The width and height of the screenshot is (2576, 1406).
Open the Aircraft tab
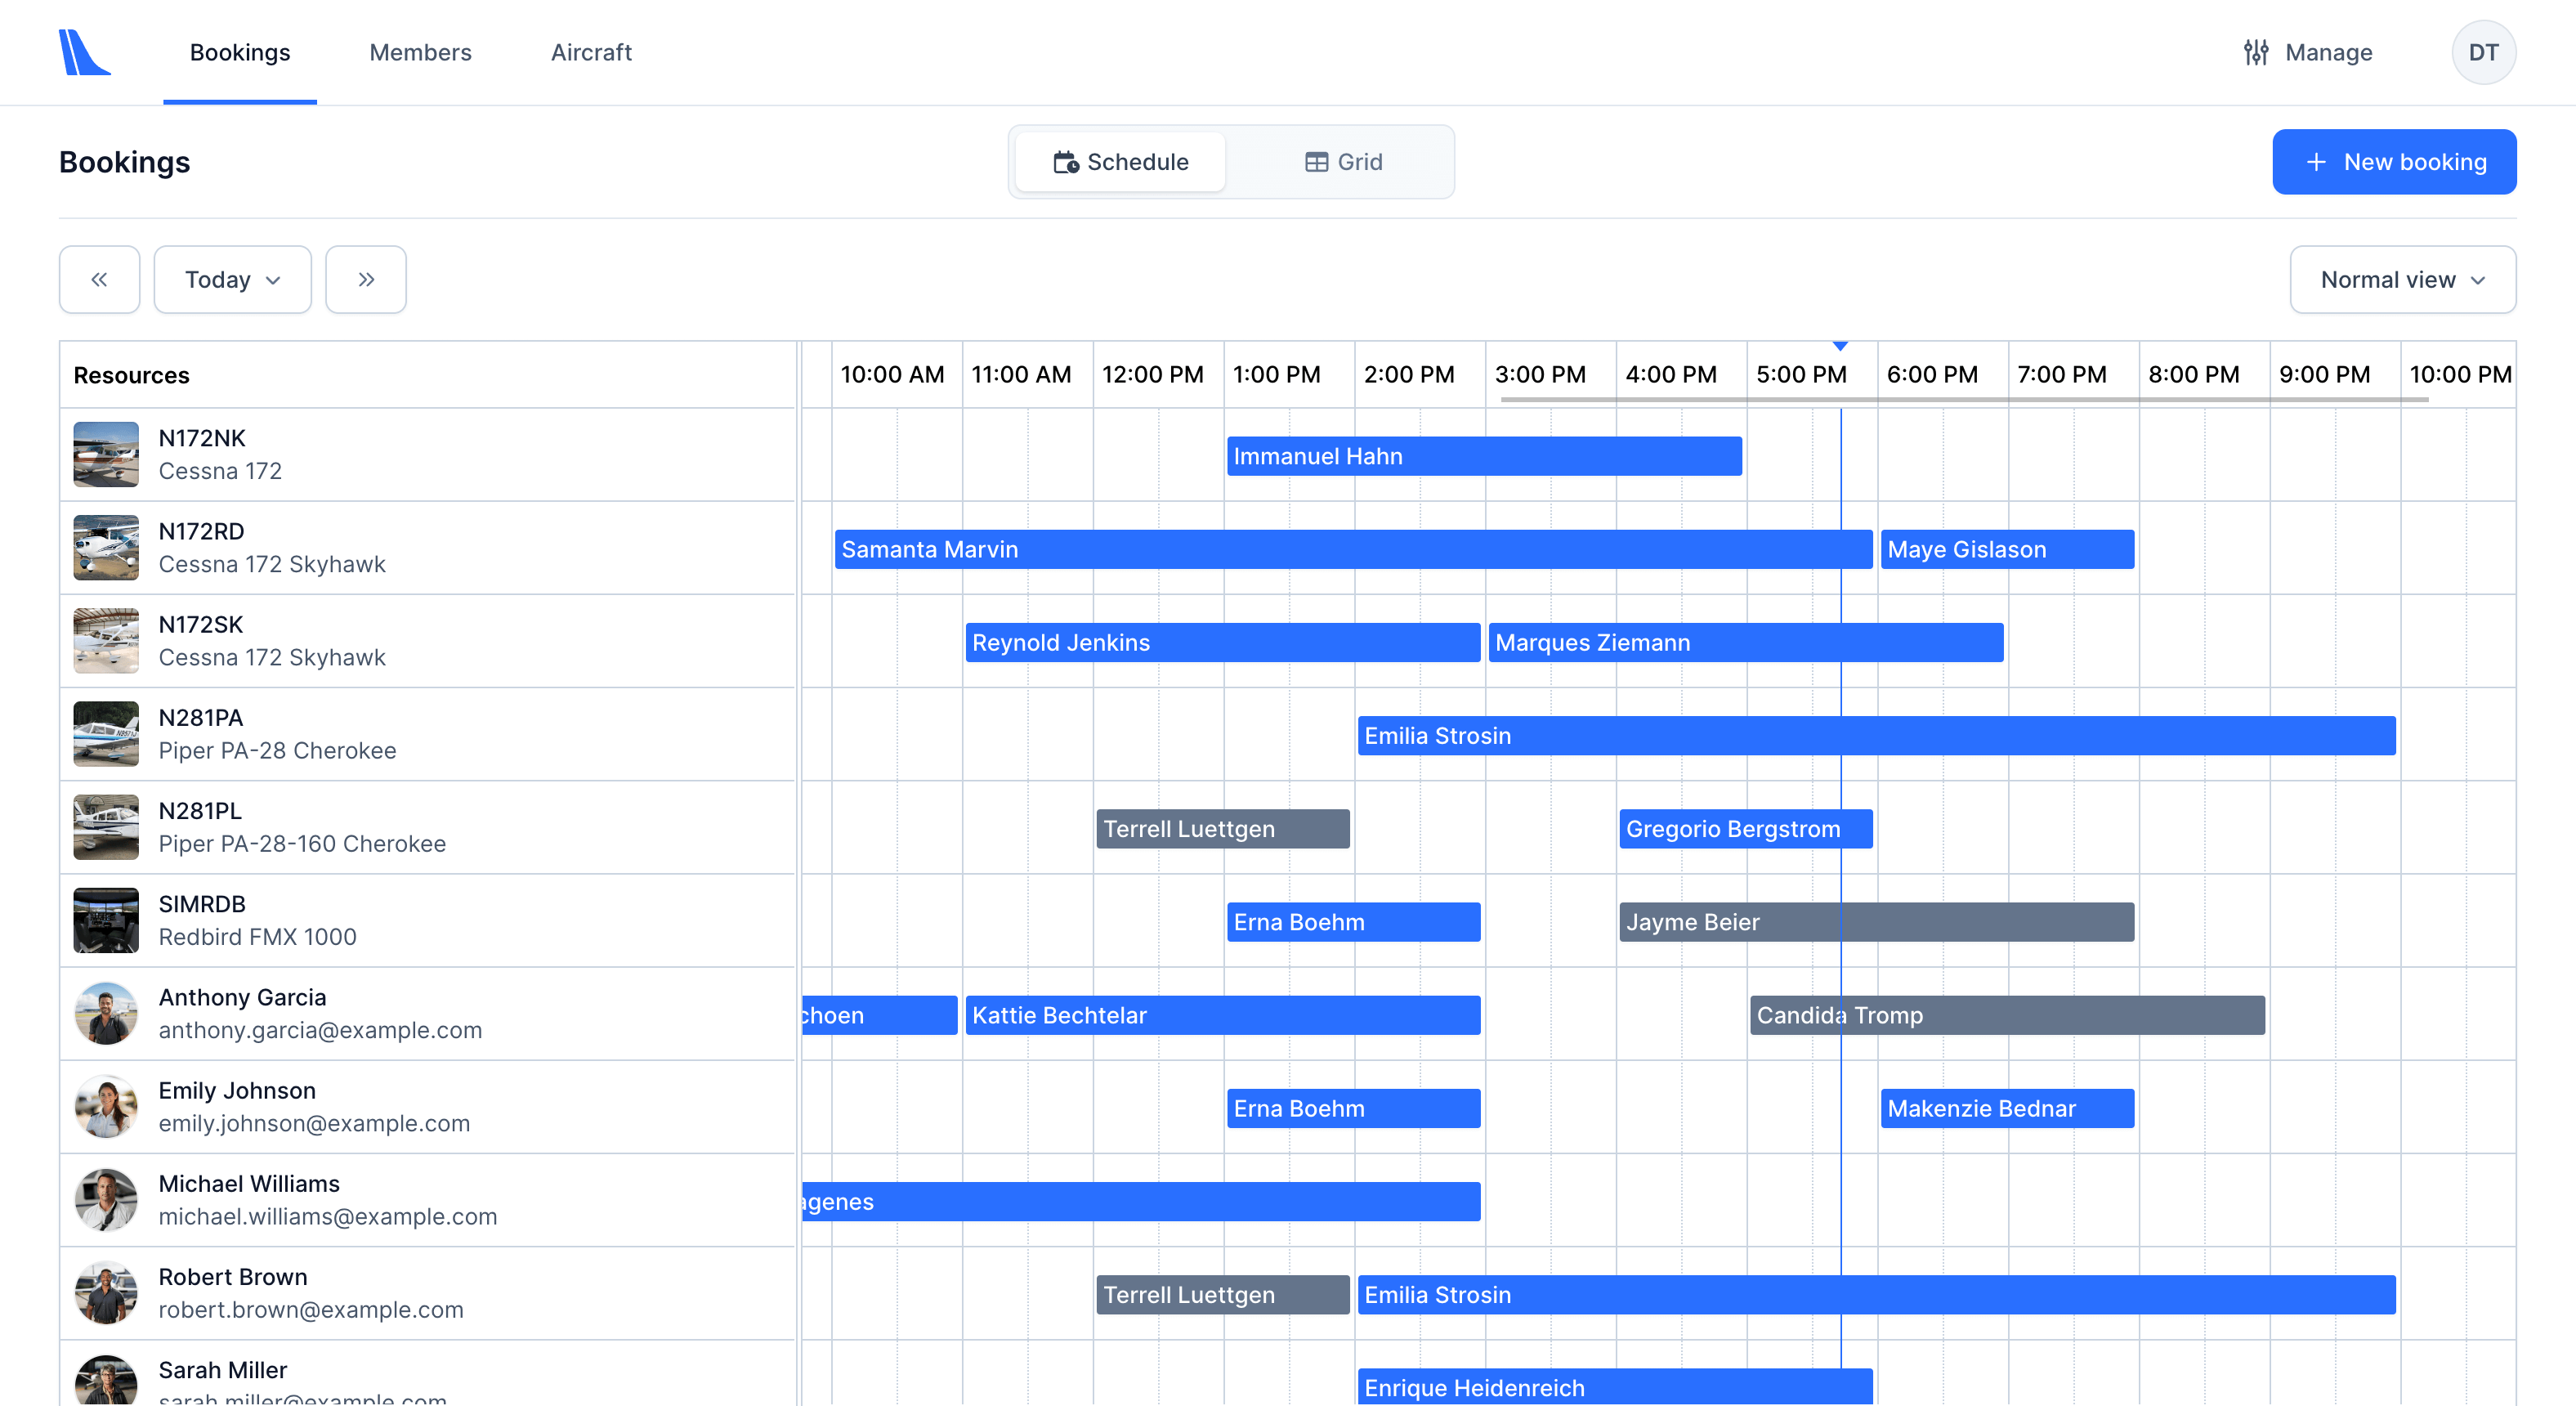tap(591, 52)
